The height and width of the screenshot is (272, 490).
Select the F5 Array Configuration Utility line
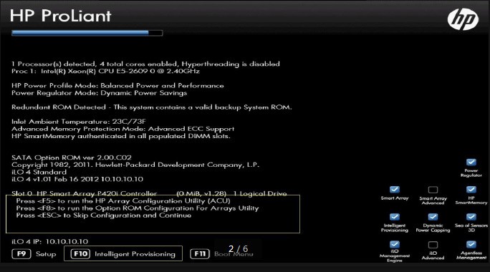[x=123, y=201]
